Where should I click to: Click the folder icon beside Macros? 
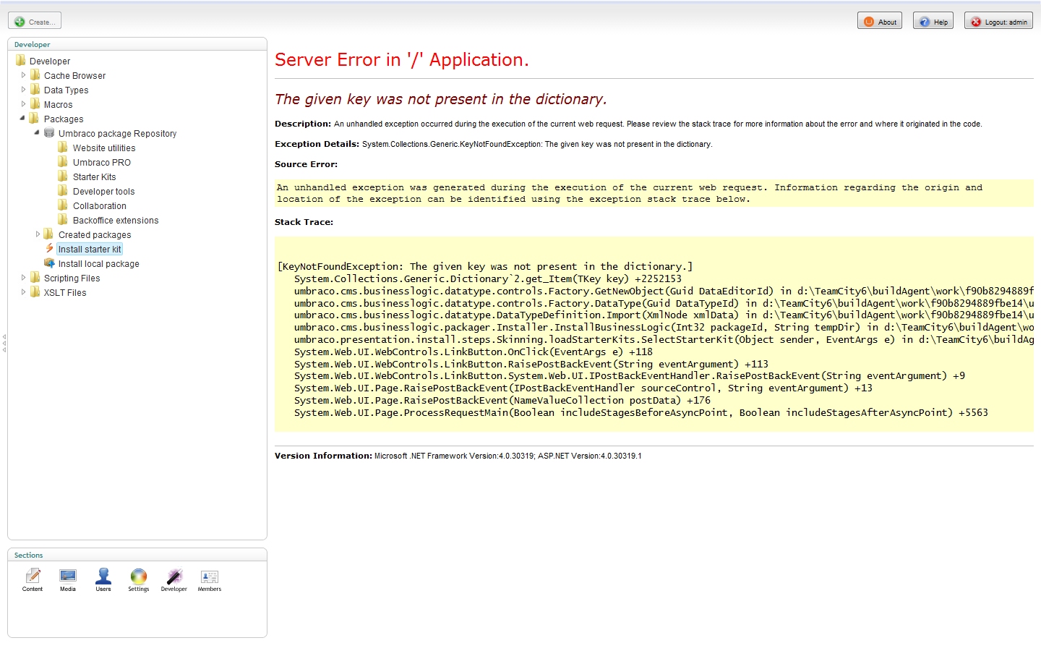[x=35, y=104]
